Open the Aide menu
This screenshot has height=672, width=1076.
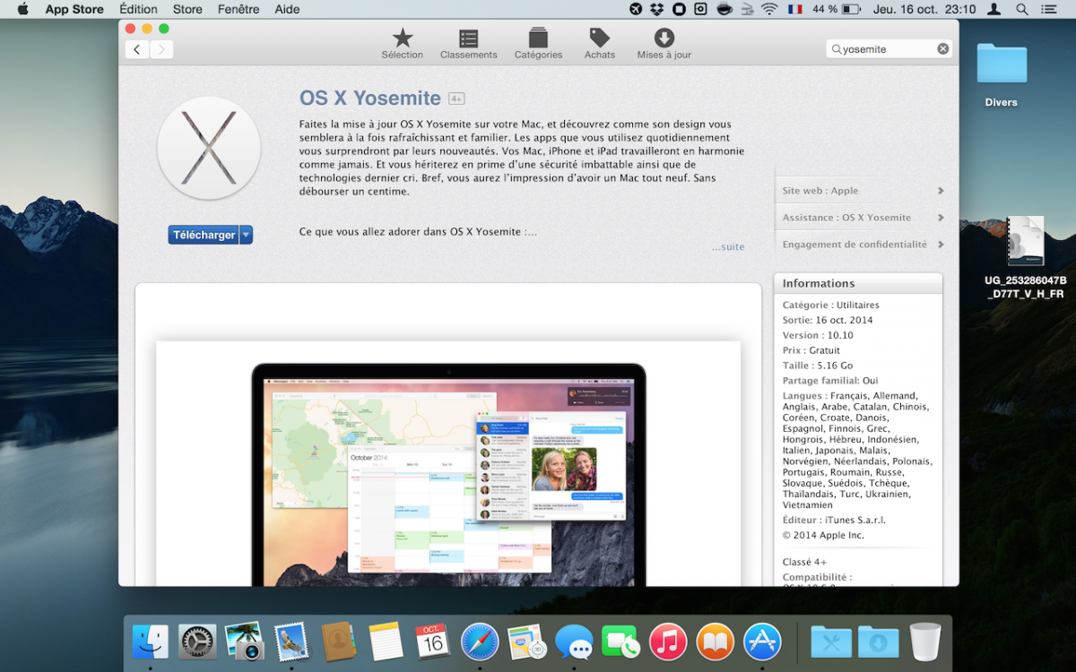coord(287,9)
